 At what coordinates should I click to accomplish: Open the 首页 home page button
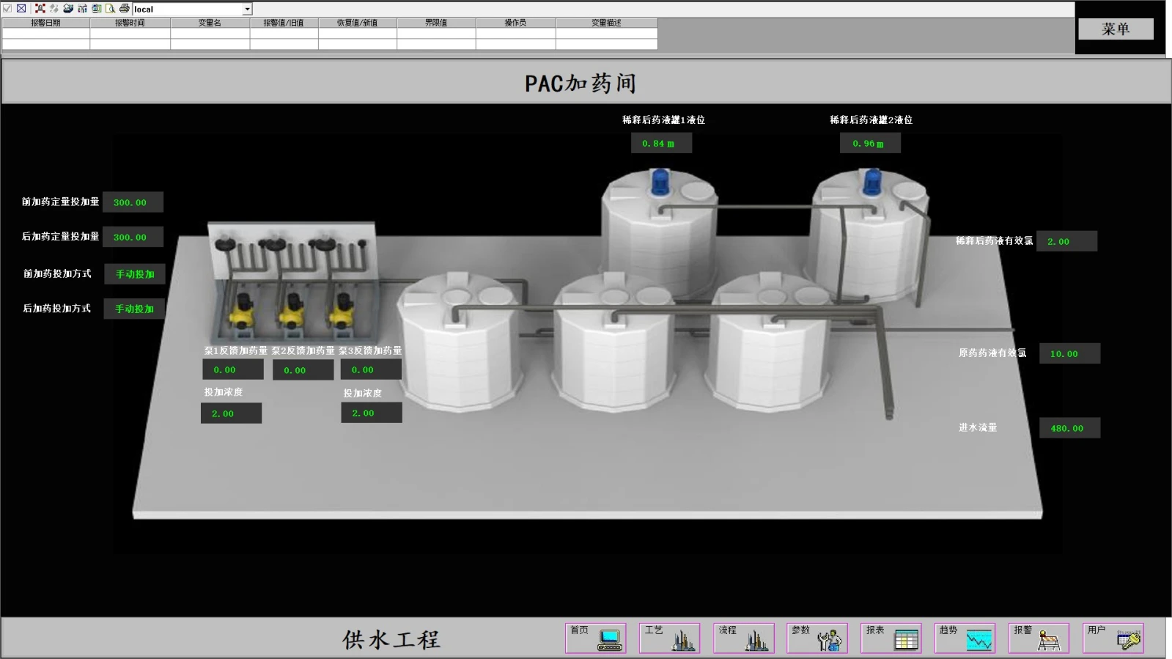coord(595,638)
